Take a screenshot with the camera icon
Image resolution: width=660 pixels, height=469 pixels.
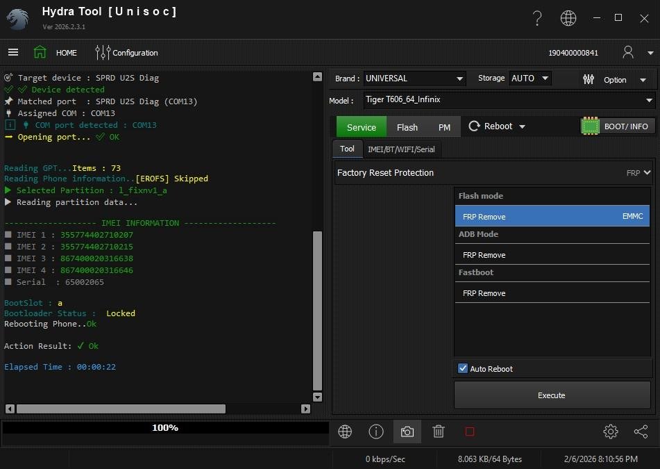(x=407, y=431)
